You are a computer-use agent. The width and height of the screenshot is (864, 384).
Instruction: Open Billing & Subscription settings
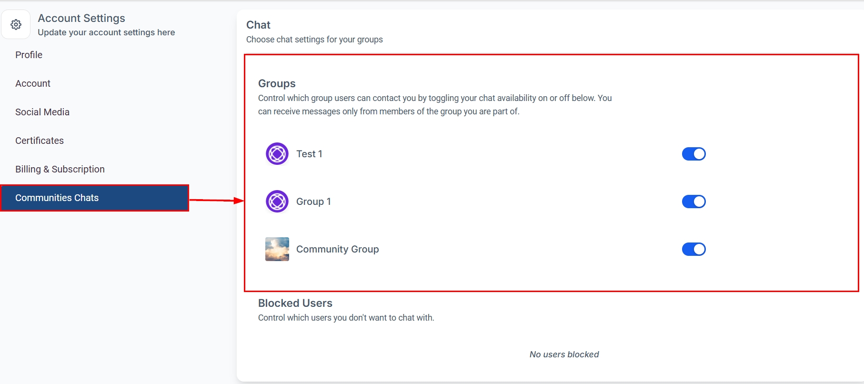60,169
